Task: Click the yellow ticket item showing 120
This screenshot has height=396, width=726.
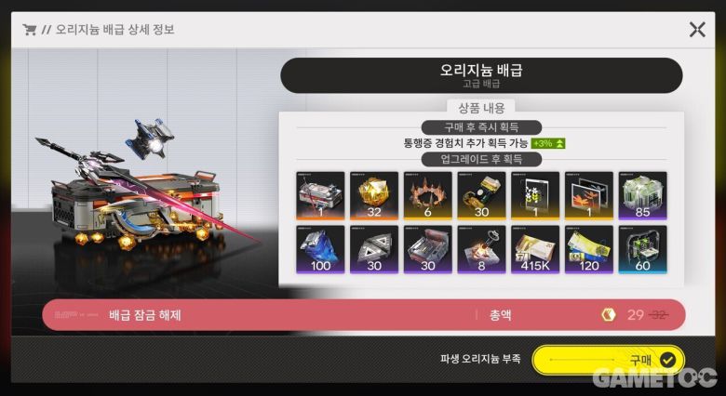Action: tap(589, 249)
